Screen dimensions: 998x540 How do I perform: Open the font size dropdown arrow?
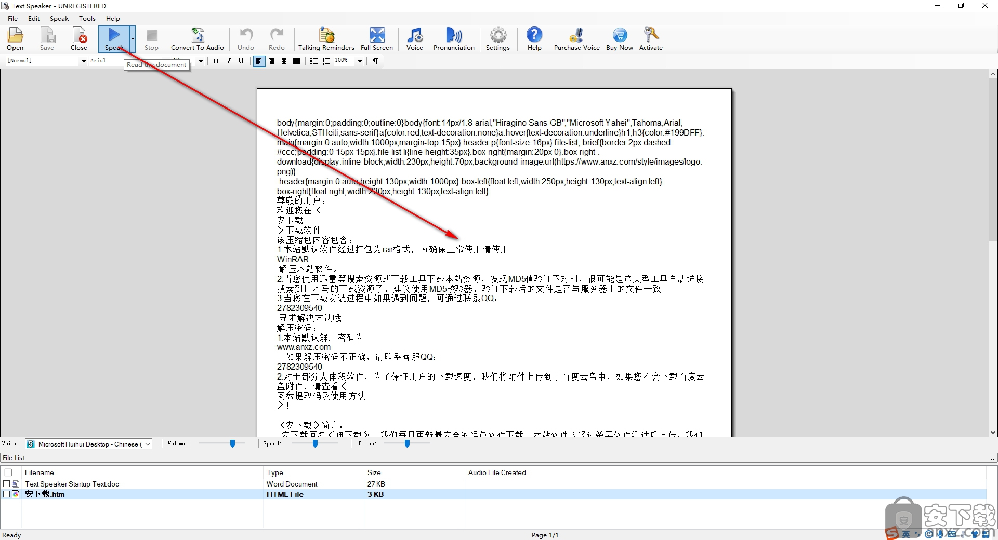[201, 61]
